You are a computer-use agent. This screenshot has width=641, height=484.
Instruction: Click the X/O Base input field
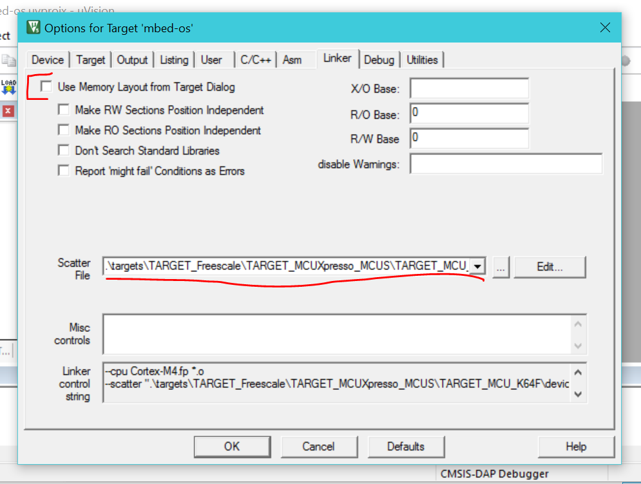[x=469, y=88]
